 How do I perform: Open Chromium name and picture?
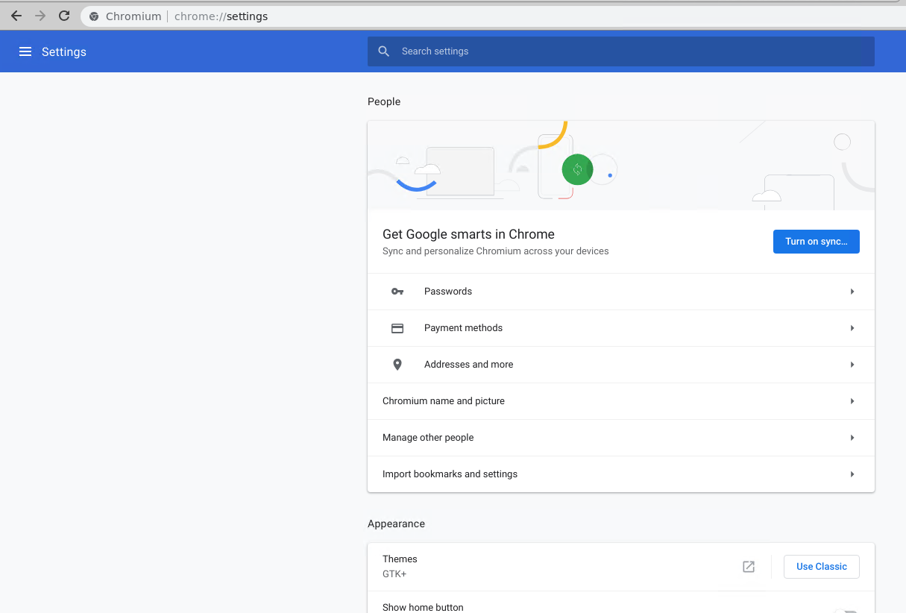coord(621,401)
